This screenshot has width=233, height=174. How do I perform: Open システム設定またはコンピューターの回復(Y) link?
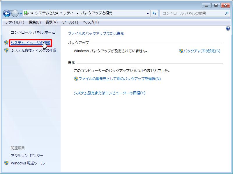click(109, 93)
